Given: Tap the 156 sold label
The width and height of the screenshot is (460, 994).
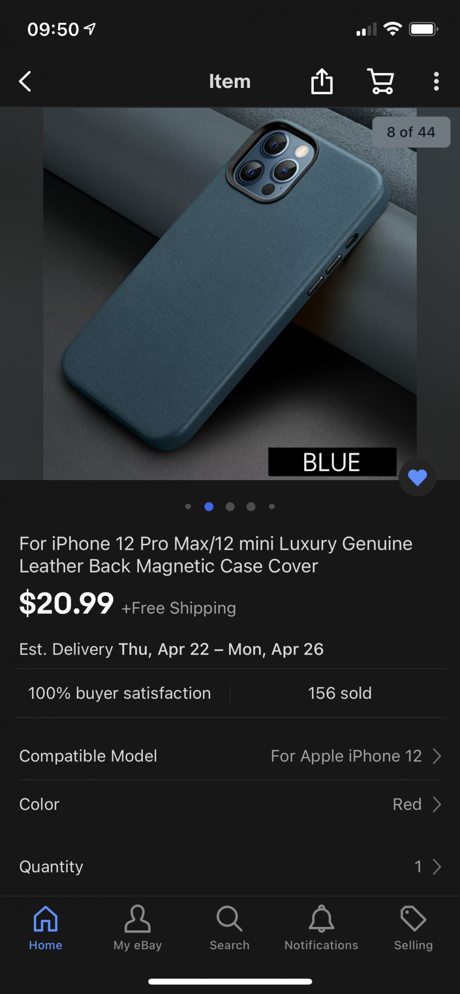Looking at the screenshot, I should point(340,693).
